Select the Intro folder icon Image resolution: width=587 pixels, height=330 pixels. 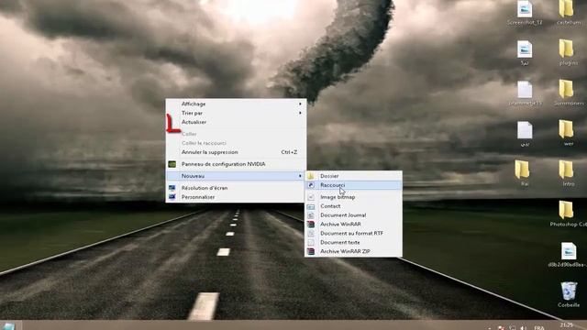pyautogui.click(x=568, y=173)
